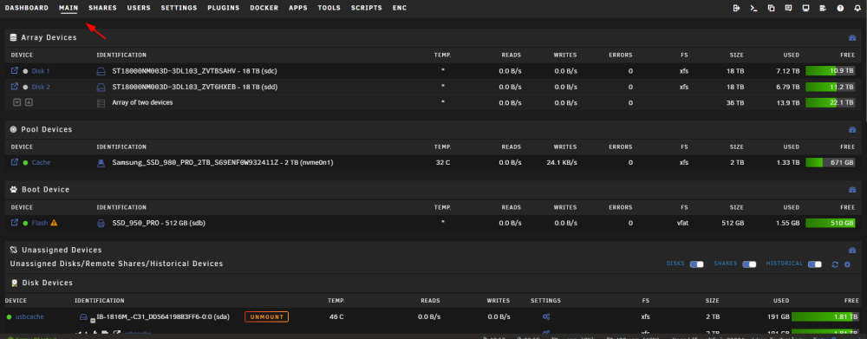Refresh unassigned devices with the circular arrows icon
The width and height of the screenshot is (867, 339).
(835, 265)
